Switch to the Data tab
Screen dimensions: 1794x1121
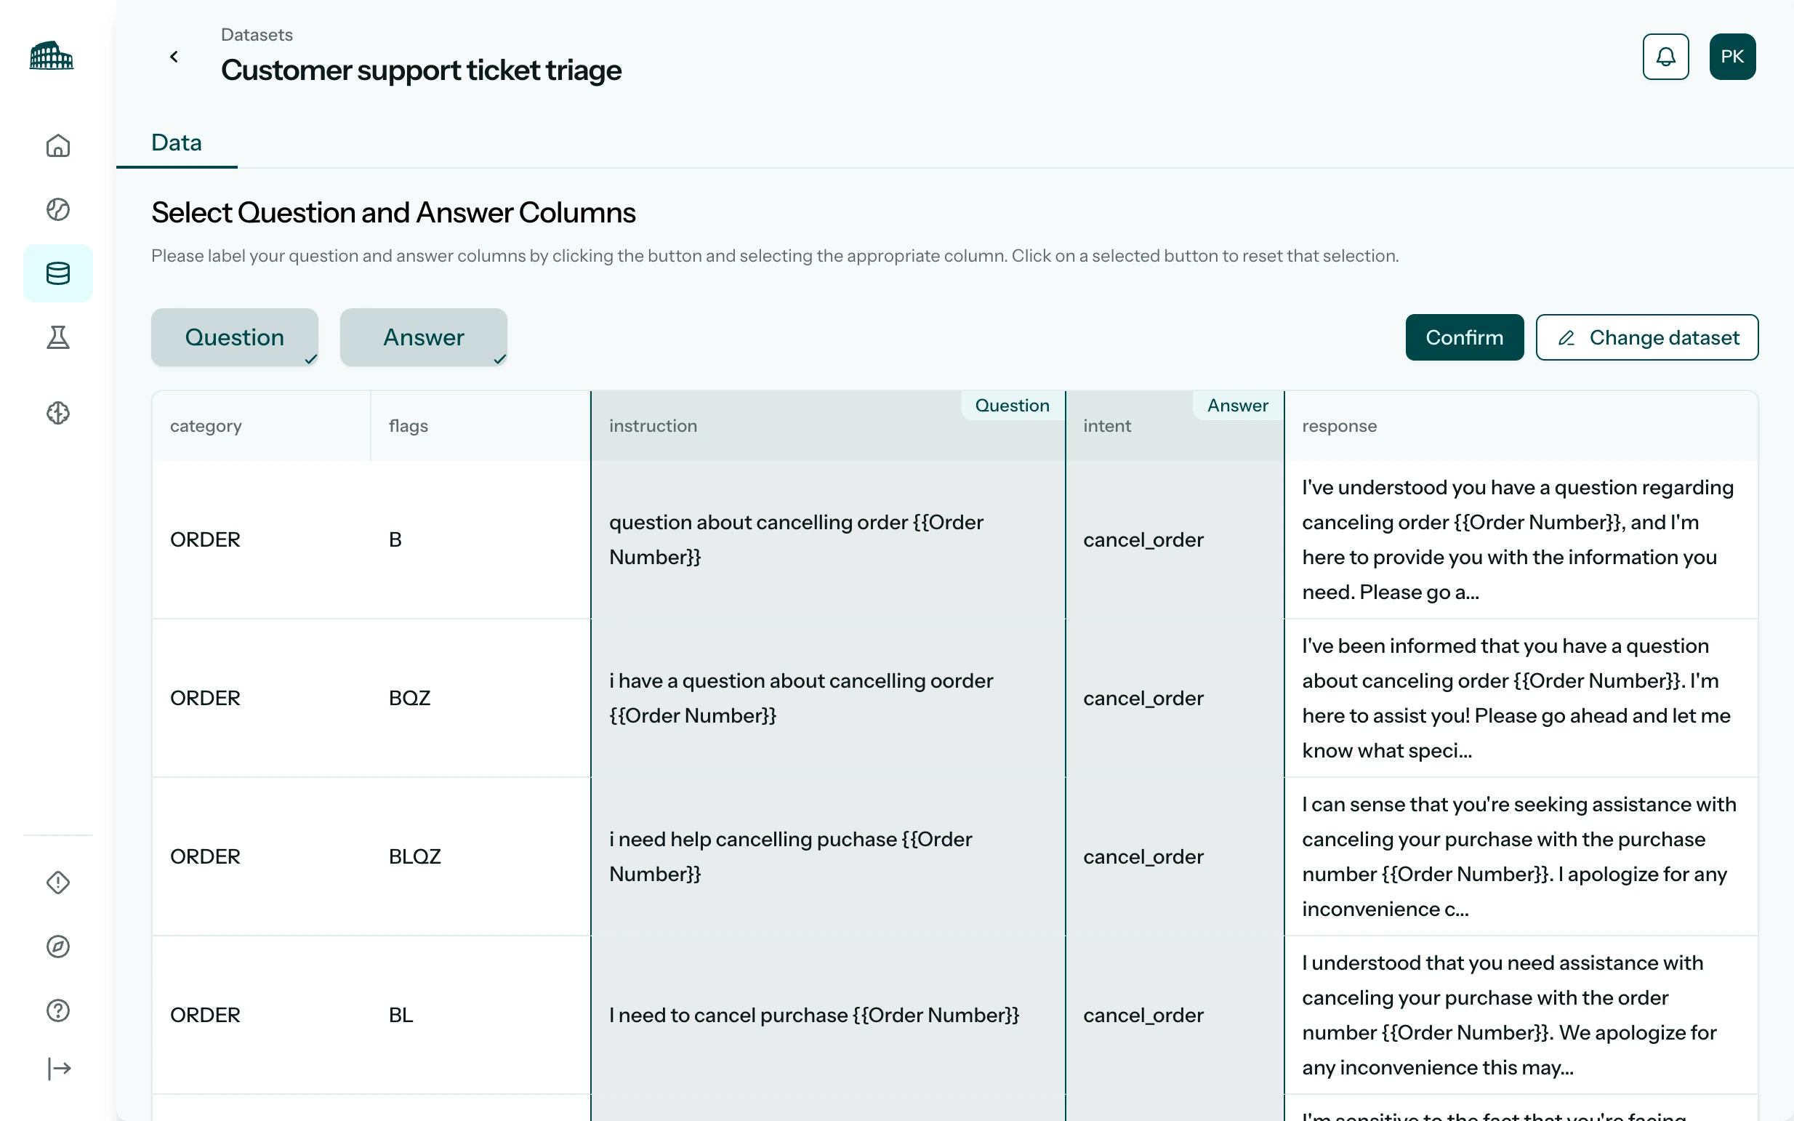coord(177,142)
